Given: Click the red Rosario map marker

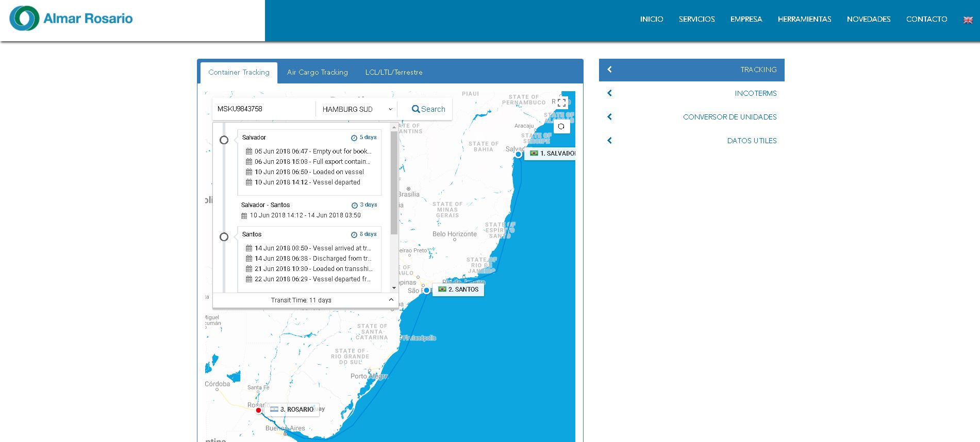Looking at the screenshot, I should 258,410.
